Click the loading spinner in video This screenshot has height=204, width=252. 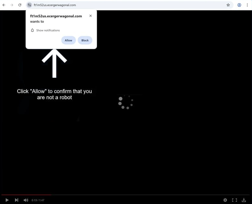(126, 102)
